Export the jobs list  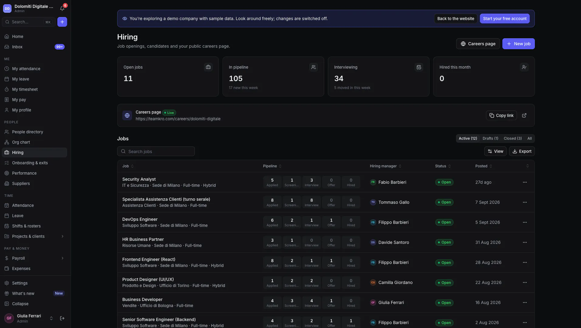522,151
